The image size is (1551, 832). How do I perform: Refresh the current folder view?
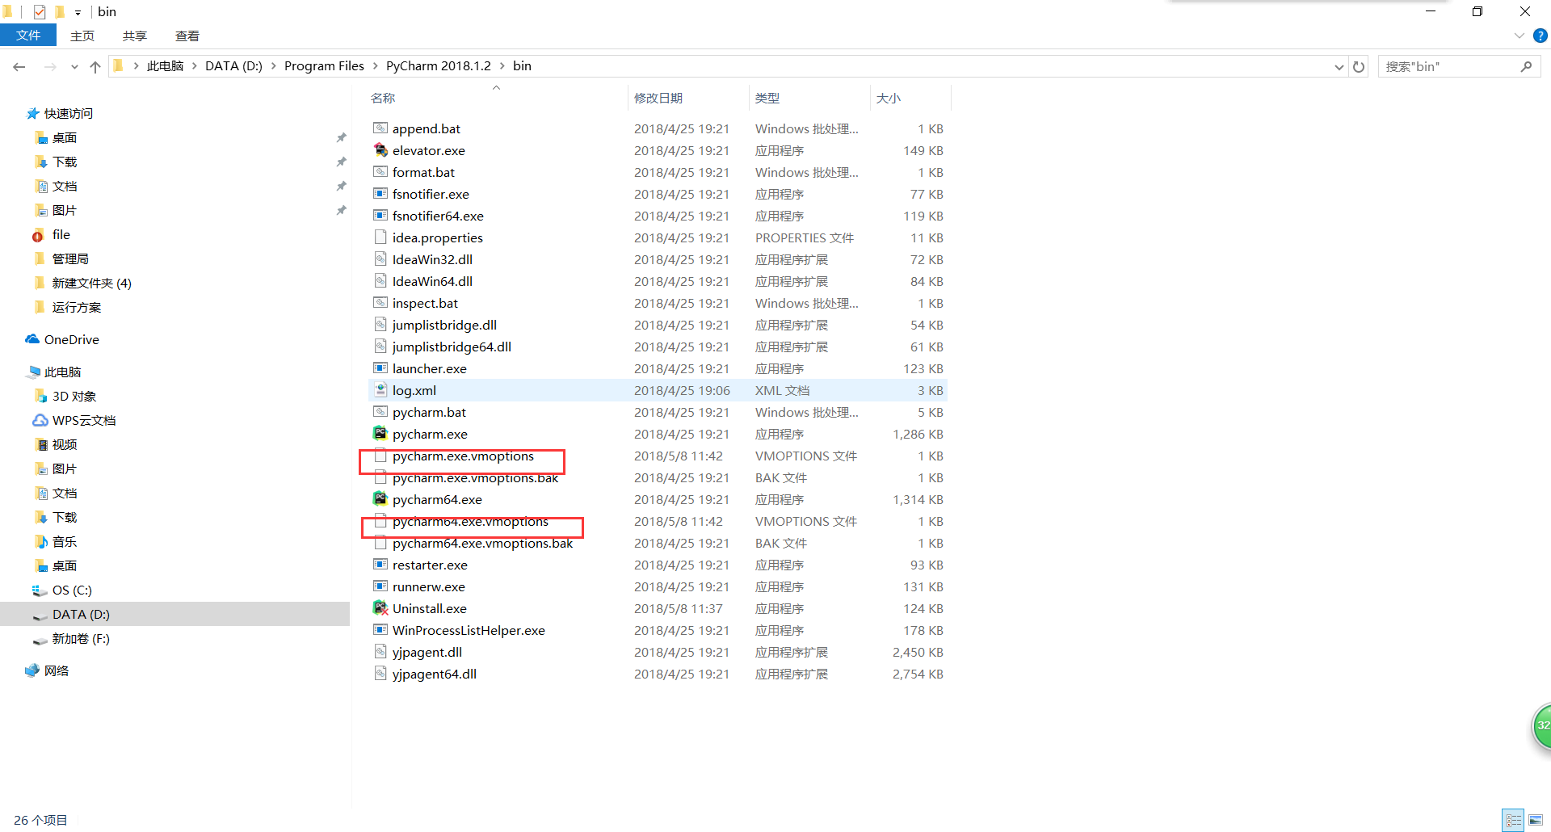pos(1359,66)
